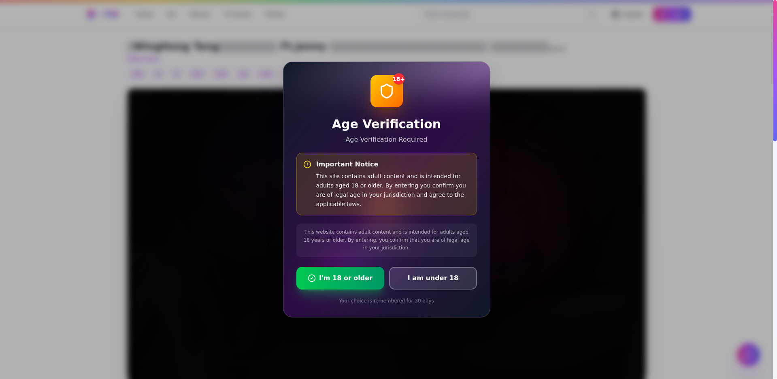Click the orange shield icon in dialog
This screenshot has width=777, height=379.
click(387, 91)
